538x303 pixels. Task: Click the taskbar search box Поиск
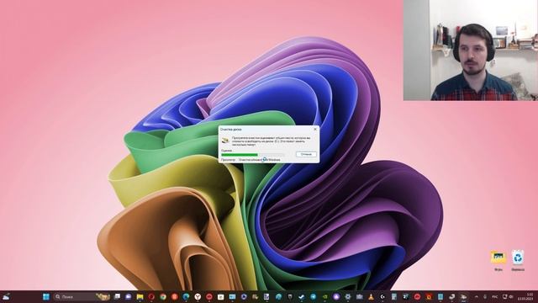[x=82, y=297]
